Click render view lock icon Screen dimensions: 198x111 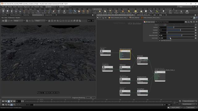(49, 21)
